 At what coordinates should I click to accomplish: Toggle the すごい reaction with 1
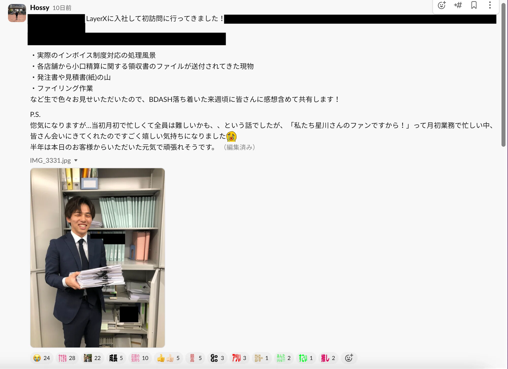coord(306,358)
